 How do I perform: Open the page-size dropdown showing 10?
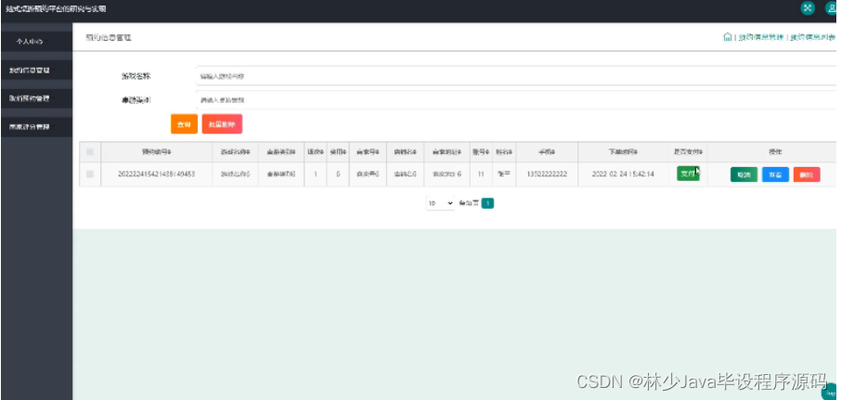pyautogui.click(x=440, y=204)
